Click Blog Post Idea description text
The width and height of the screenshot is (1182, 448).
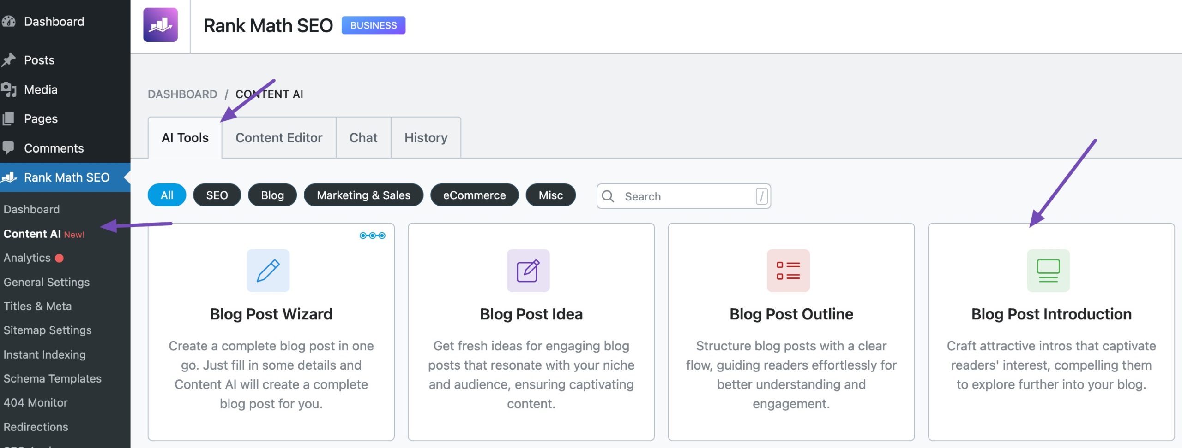pyautogui.click(x=531, y=374)
